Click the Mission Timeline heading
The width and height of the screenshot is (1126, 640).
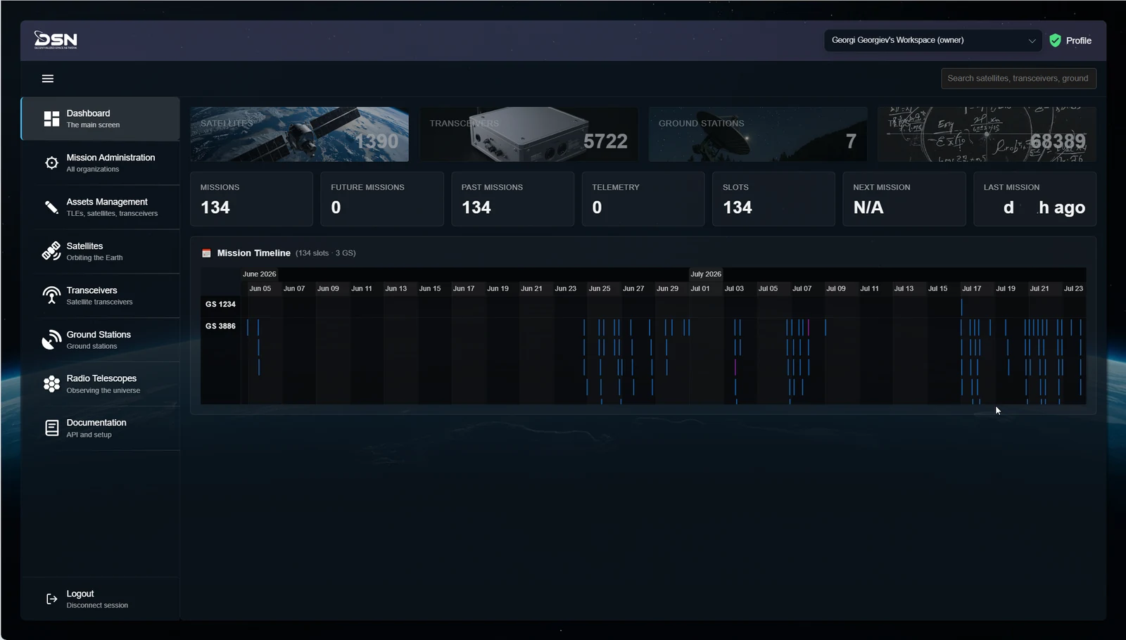pos(253,253)
